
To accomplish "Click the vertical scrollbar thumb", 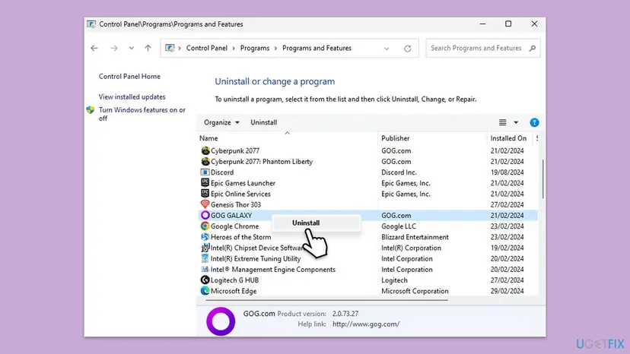I will pos(542,179).
